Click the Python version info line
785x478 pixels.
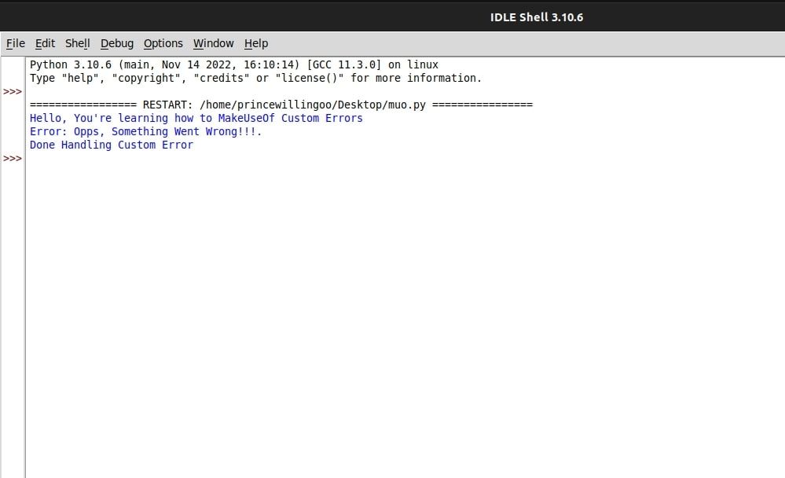[233, 64]
